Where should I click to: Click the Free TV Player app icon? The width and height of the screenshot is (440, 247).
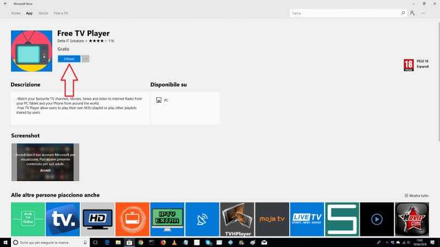31,51
